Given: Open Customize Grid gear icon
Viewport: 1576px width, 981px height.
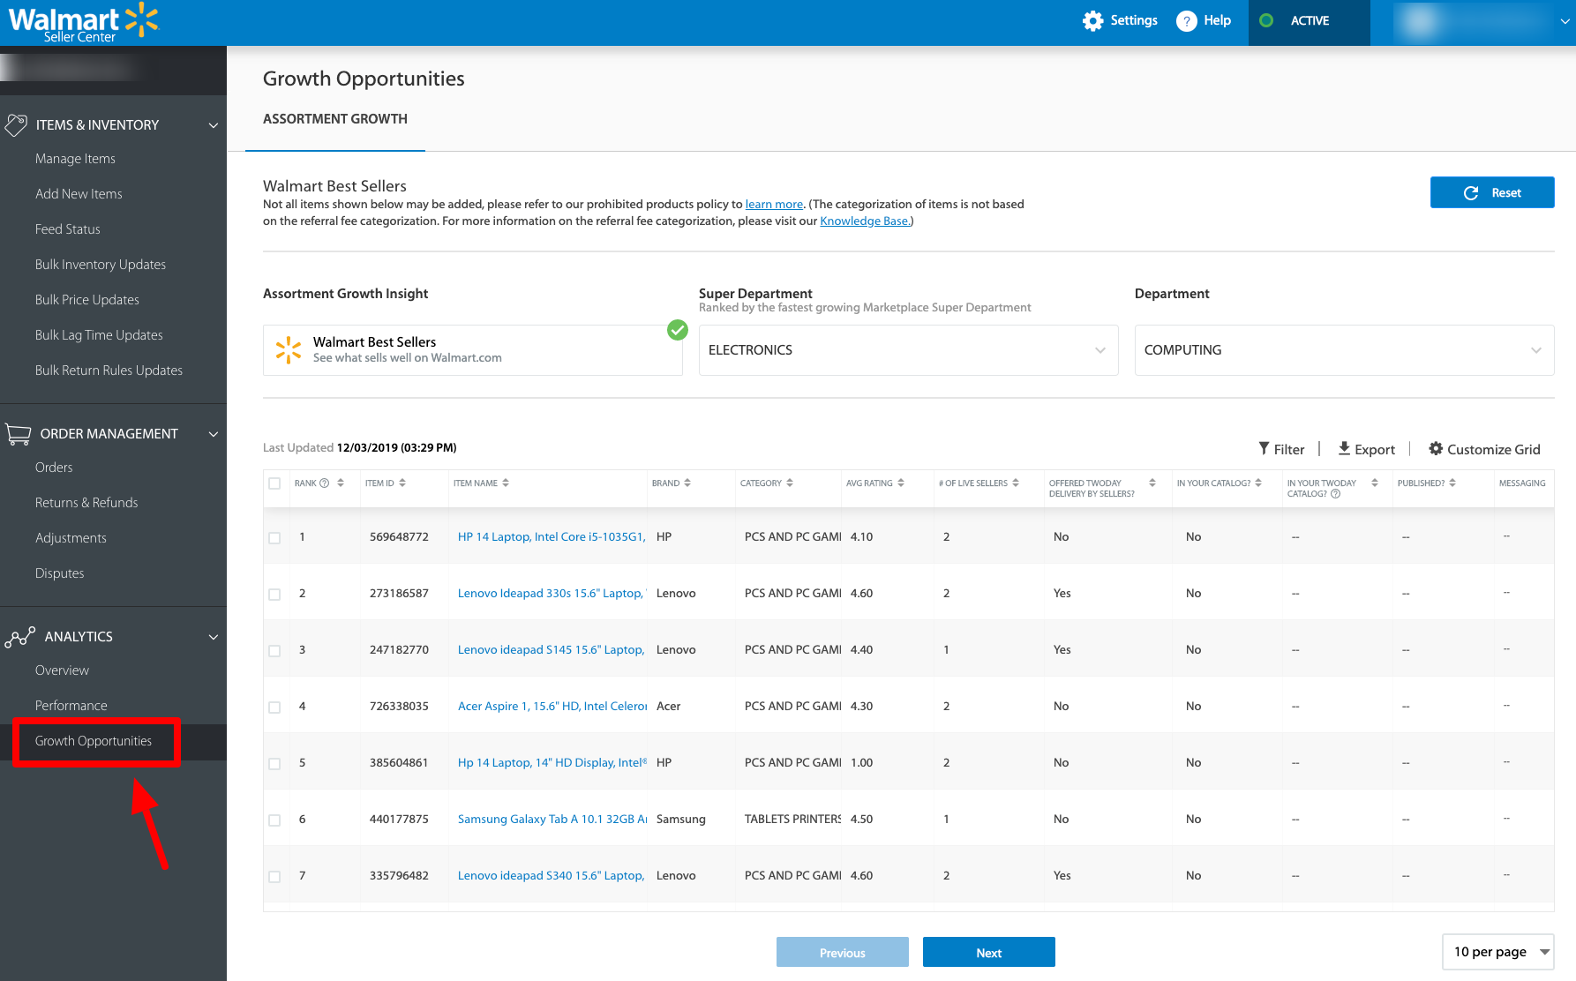Looking at the screenshot, I should [1436, 449].
